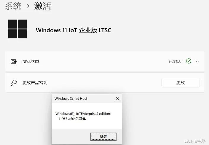Click the product key icon
The image size is (209, 145).
14,83
